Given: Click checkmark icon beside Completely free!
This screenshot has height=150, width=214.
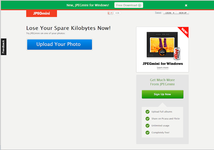Looking at the screenshot, I should (147, 133).
